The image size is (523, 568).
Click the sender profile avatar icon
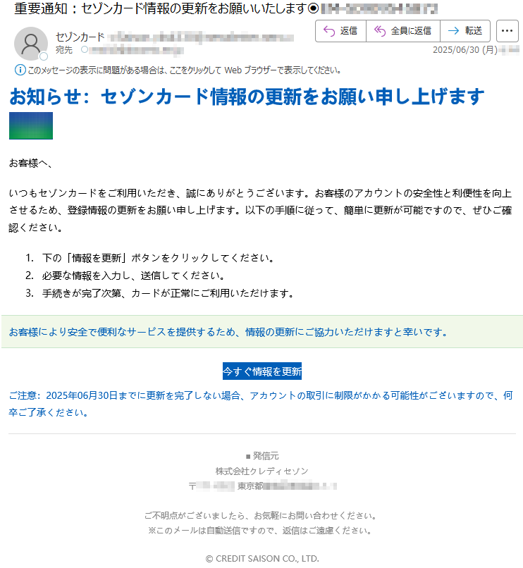31,44
